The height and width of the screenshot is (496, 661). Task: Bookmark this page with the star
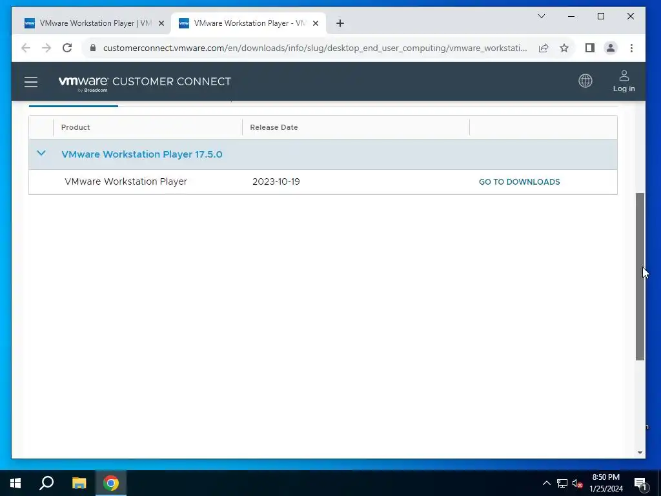(x=564, y=48)
